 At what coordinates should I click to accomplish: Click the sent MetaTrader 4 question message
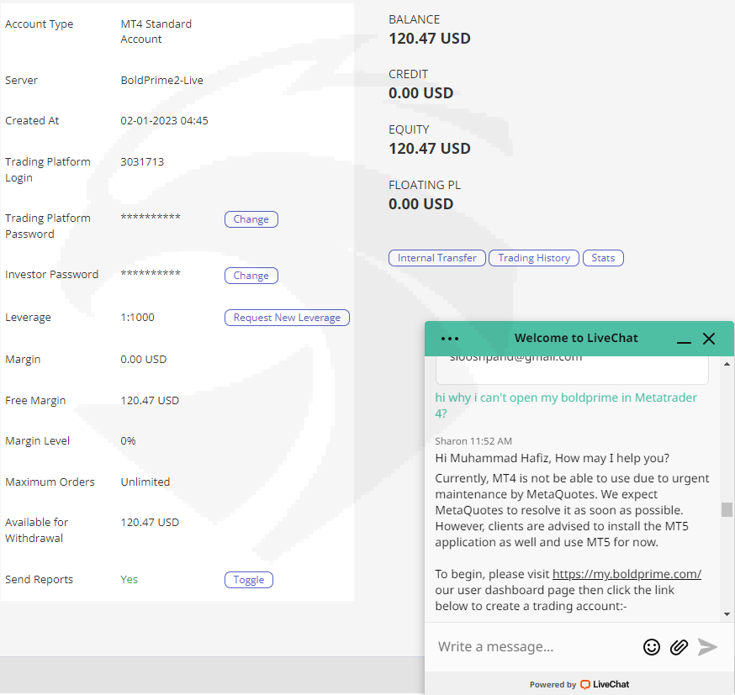[565, 405]
